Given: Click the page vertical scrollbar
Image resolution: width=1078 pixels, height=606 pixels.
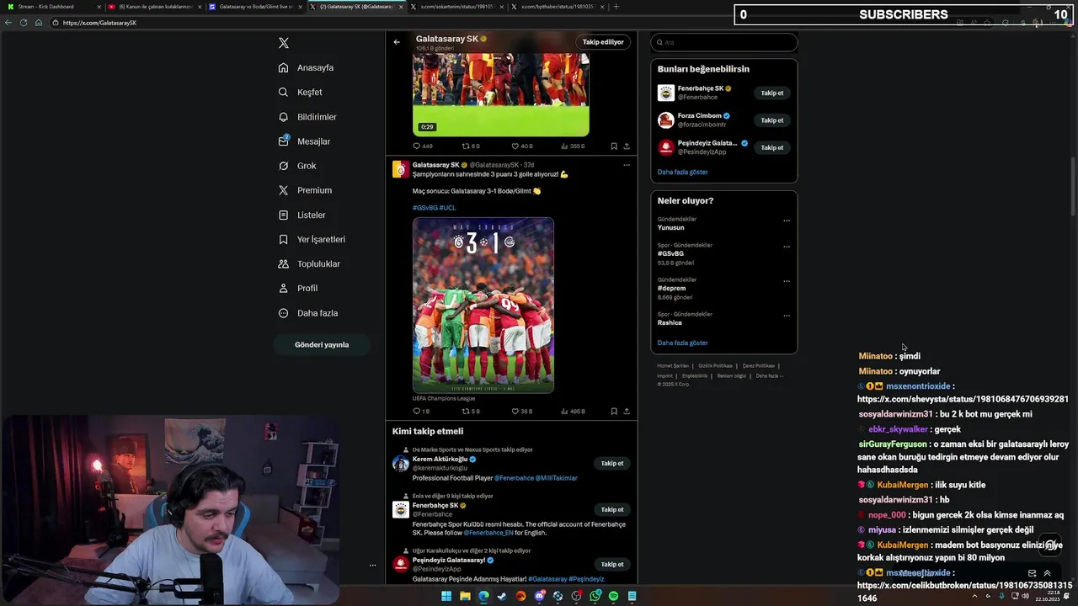Looking at the screenshot, I should (x=1073, y=185).
